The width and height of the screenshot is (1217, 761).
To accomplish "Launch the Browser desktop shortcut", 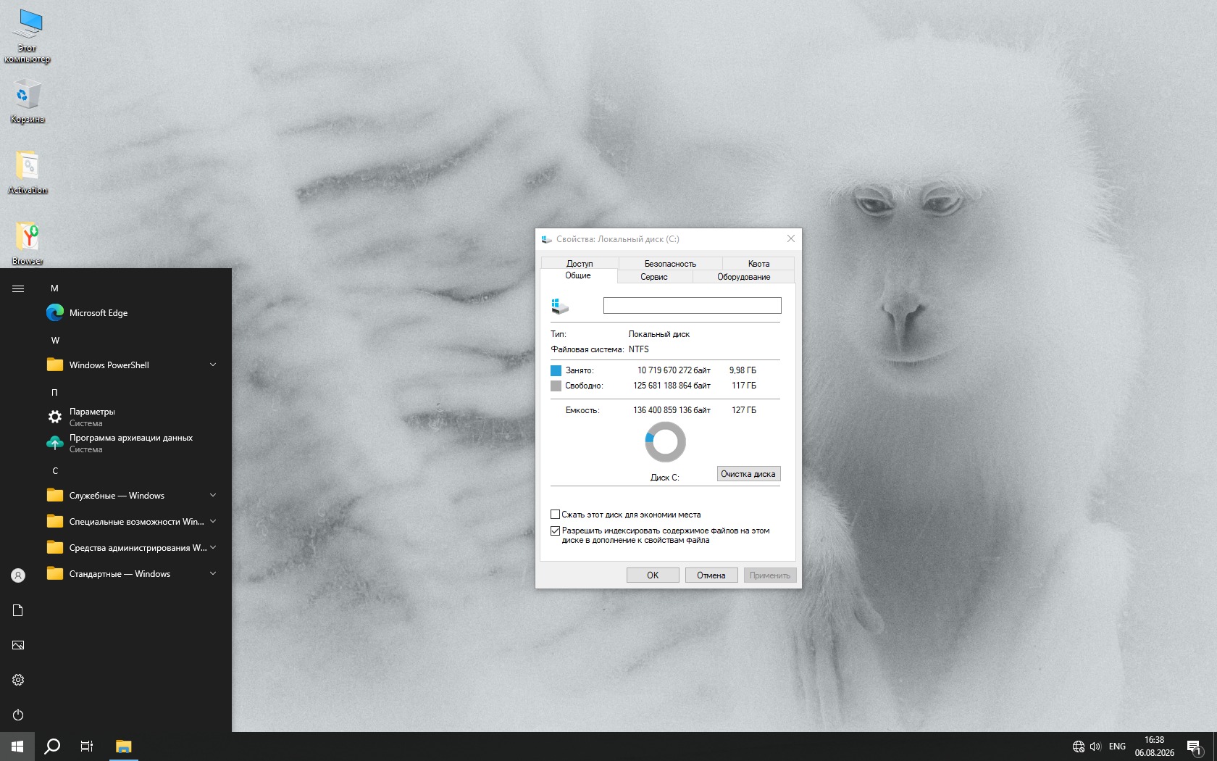I will click(28, 243).
